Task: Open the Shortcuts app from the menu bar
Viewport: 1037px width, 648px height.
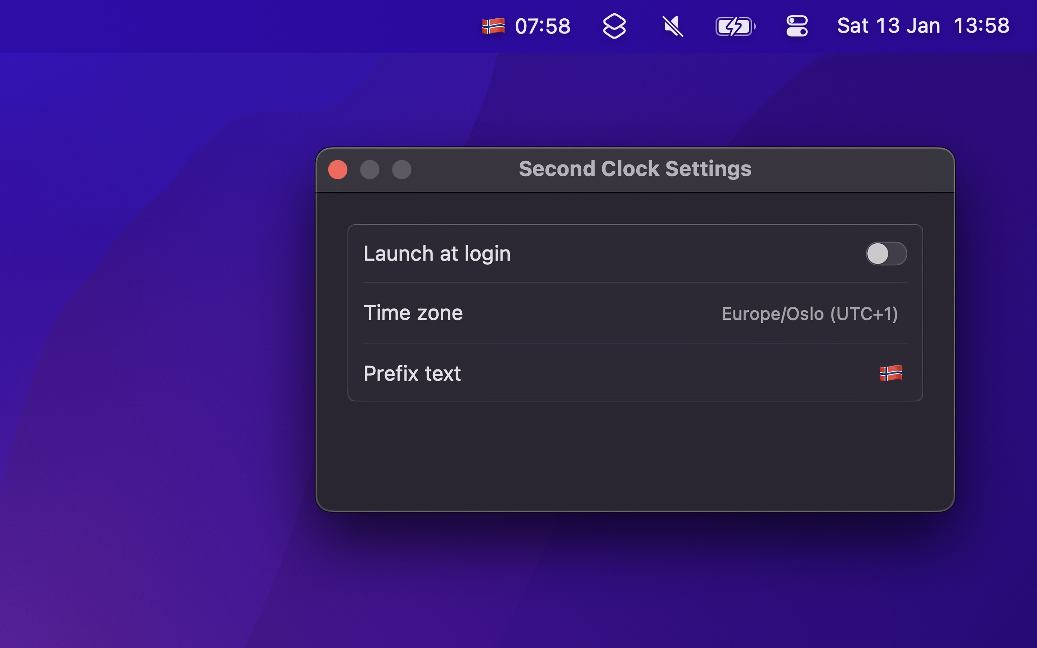Action: [615, 26]
